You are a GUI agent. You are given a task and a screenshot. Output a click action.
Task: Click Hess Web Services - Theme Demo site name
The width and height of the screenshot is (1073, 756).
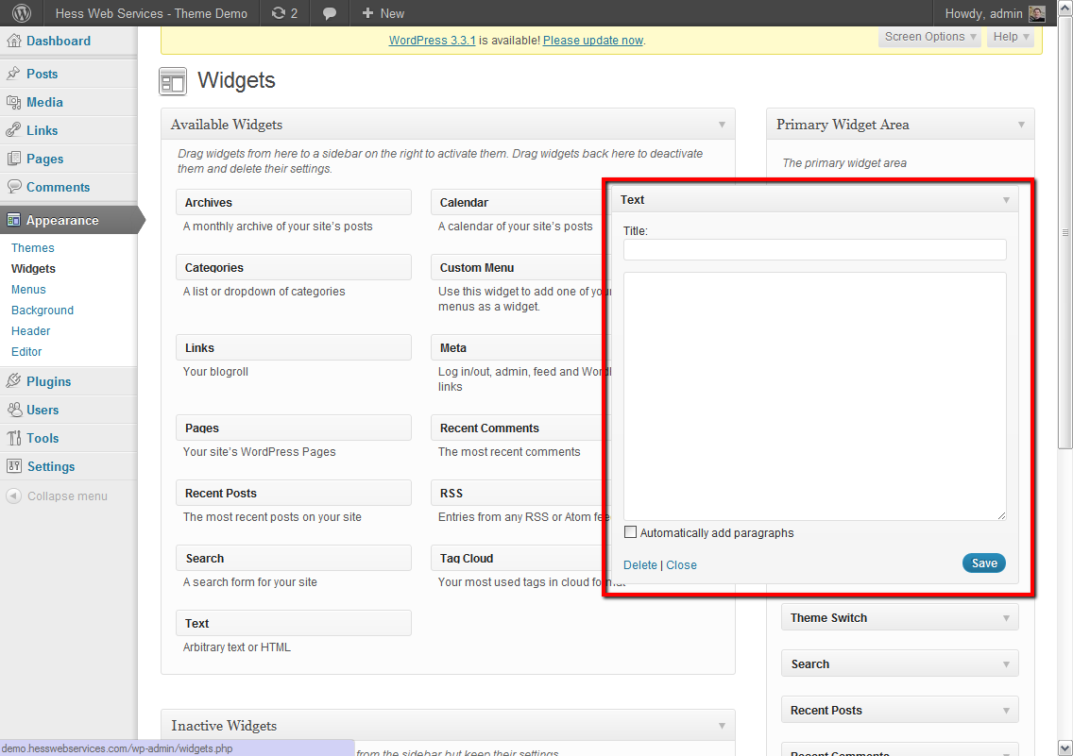151,13
